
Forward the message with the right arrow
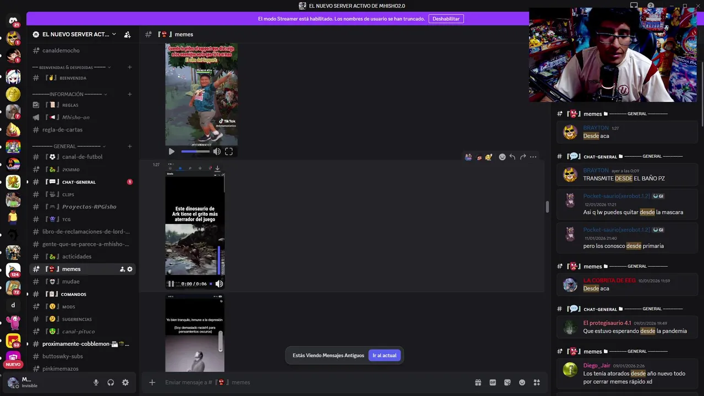[x=522, y=157]
